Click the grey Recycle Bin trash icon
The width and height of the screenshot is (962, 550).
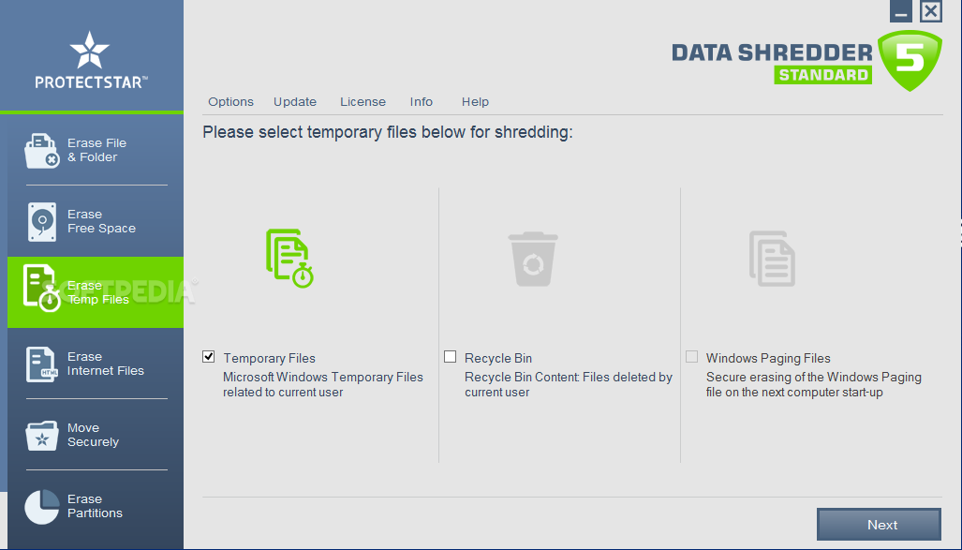point(533,259)
